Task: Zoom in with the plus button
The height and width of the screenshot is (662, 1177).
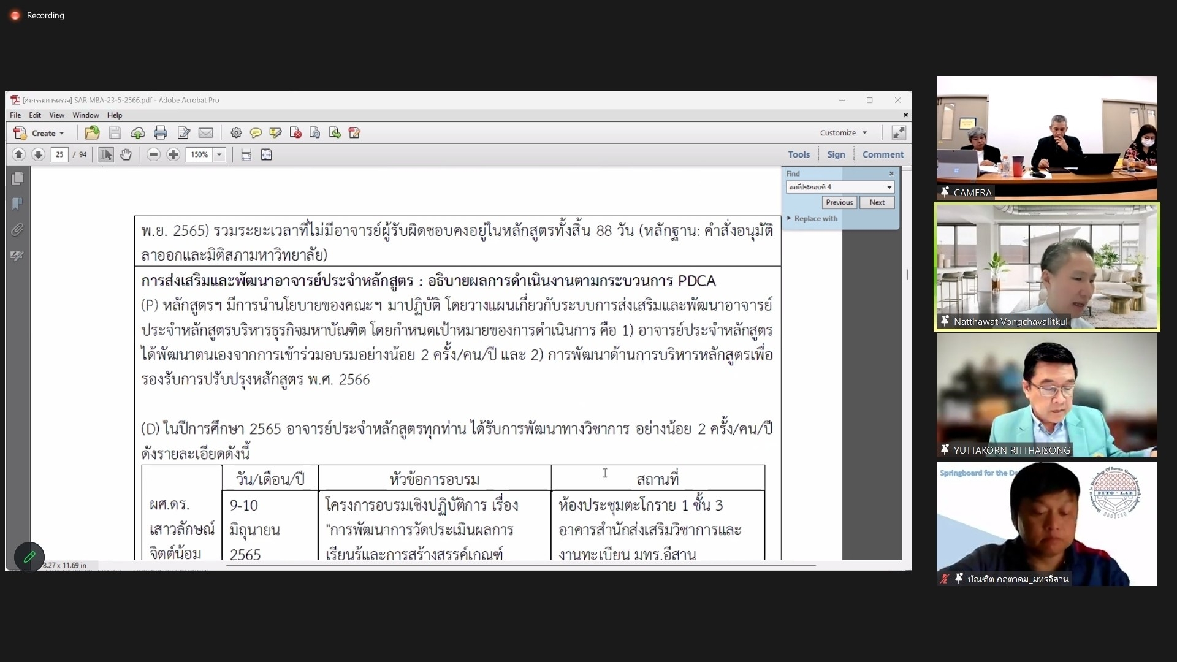Action: [x=173, y=154]
